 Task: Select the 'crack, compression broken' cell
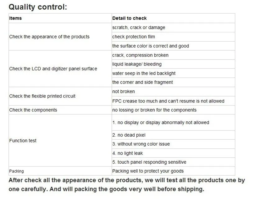tap(173, 55)
